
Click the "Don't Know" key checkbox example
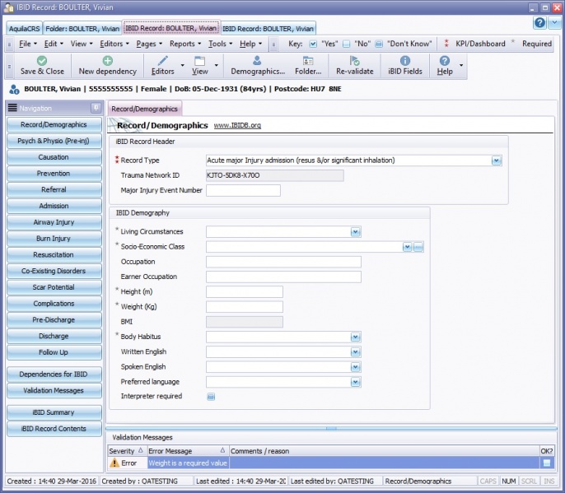click(379, 44)
